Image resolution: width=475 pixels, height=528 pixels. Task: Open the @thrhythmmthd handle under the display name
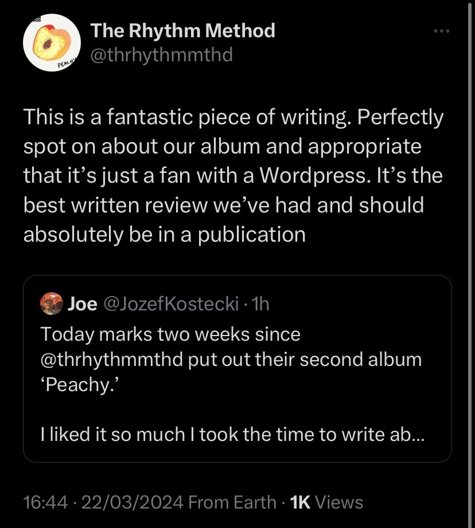[162, 56]
